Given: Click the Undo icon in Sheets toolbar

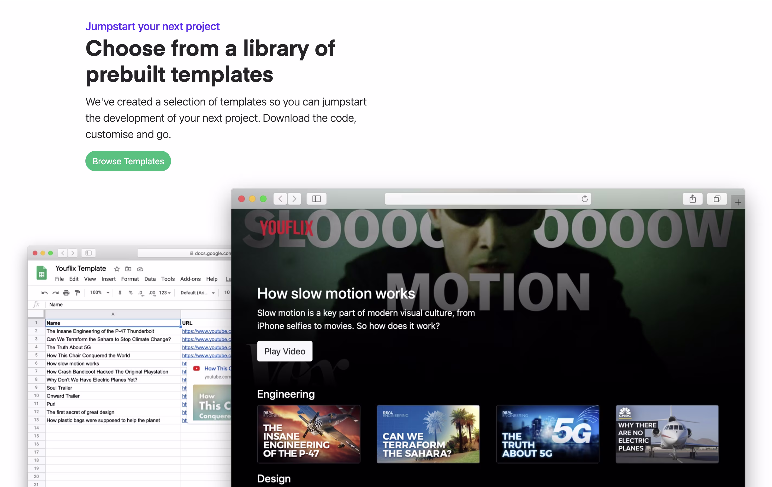Looking at the screenshot, I should pos(44,292).
